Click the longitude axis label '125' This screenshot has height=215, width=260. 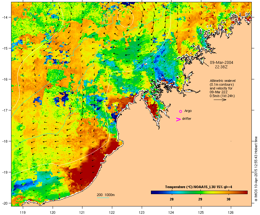pos(201,212)
